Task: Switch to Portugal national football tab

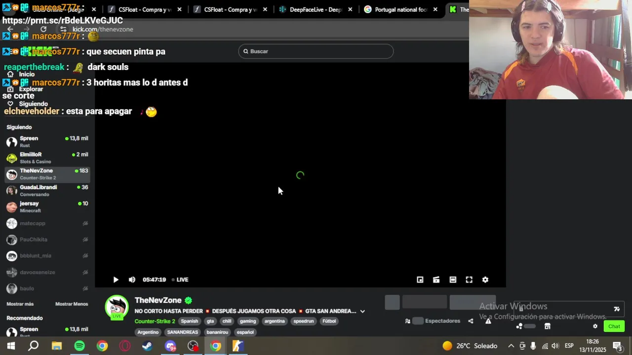Action: pos(401,9)
